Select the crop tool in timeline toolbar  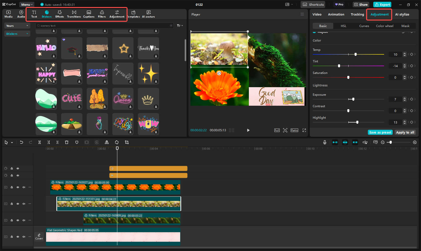(x=127, y=142)
